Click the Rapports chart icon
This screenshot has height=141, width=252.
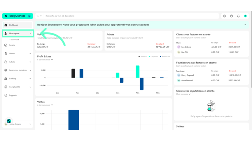pos(6,95)
